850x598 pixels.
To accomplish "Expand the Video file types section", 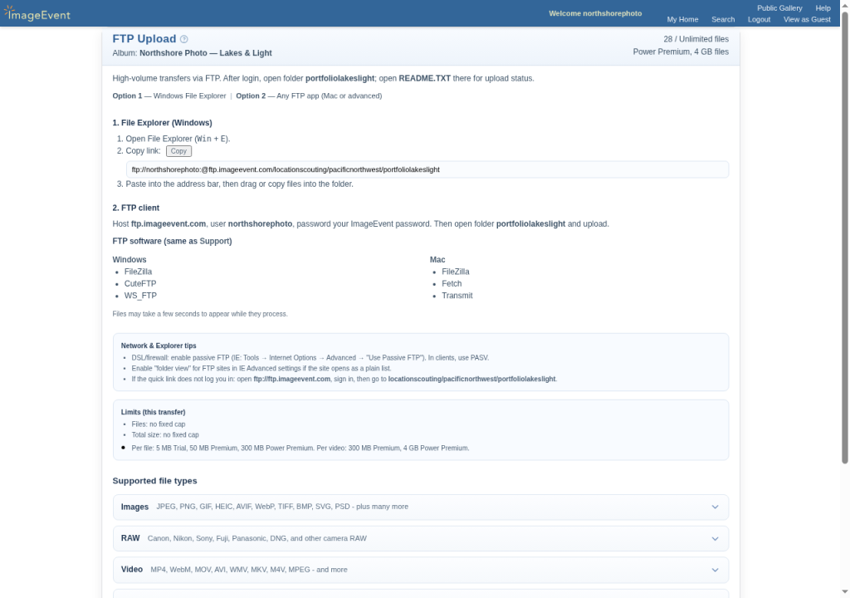I will [421, 570].
